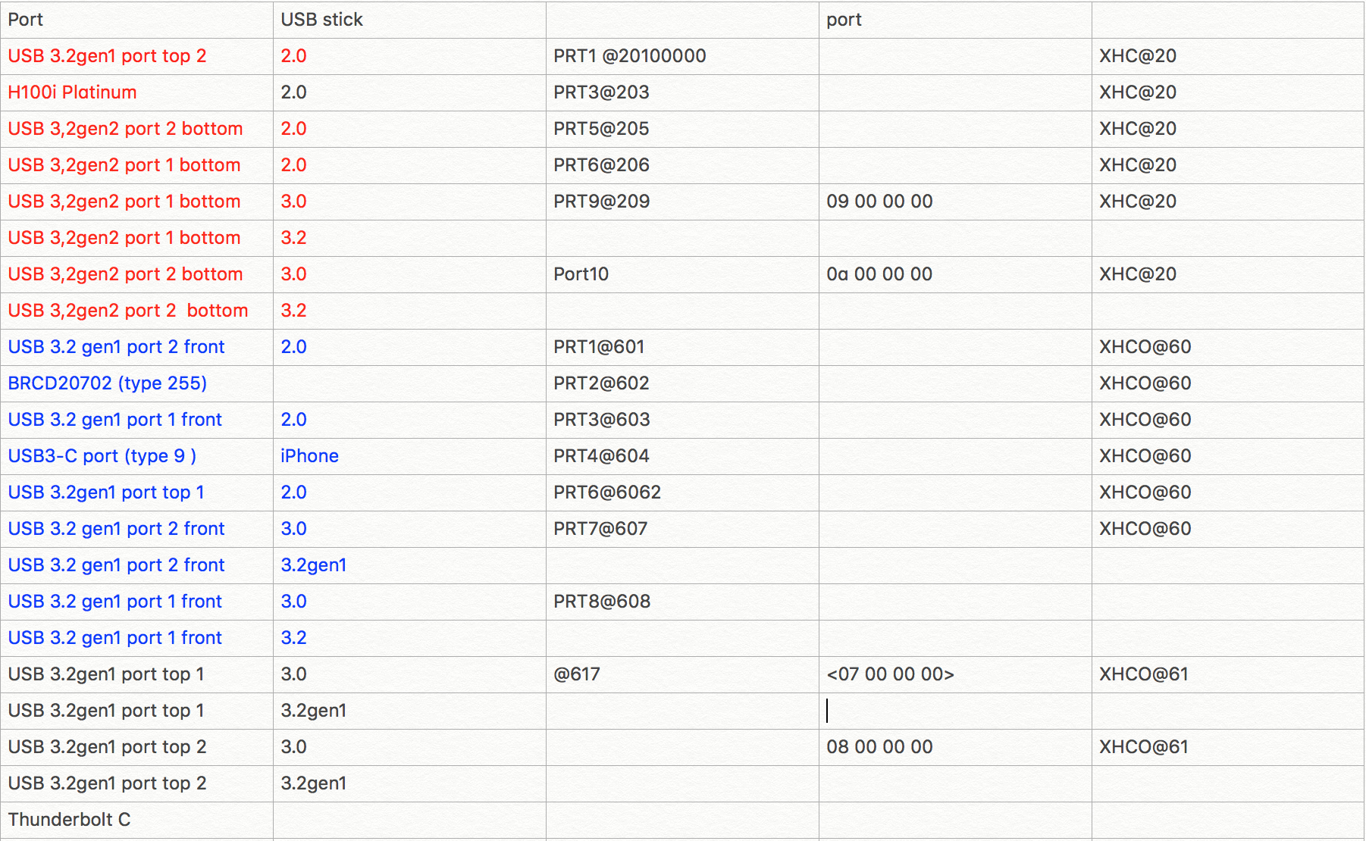Screen dimensions: 1366x841
Task: Click the PRT1 @20100000 cell
Action: pos(629,56)
